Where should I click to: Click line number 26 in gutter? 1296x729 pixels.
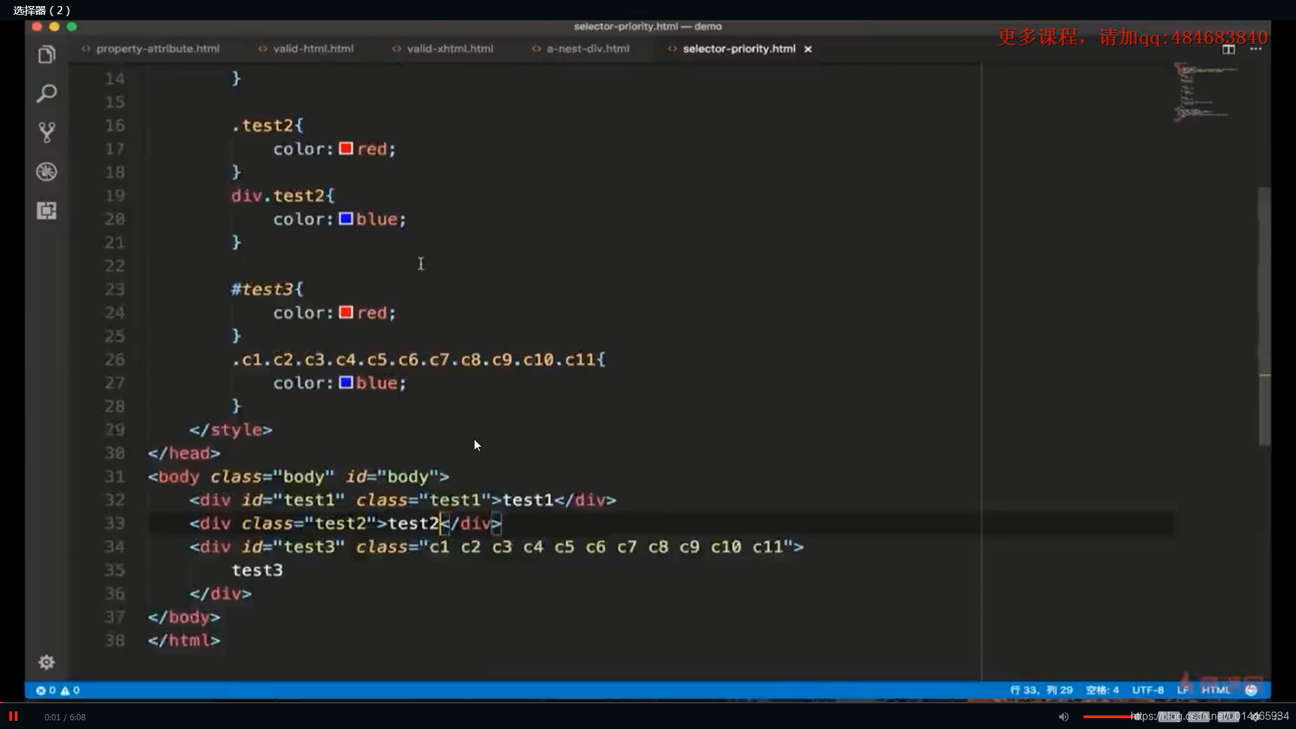pyautogui.click(x=115, y=360)
